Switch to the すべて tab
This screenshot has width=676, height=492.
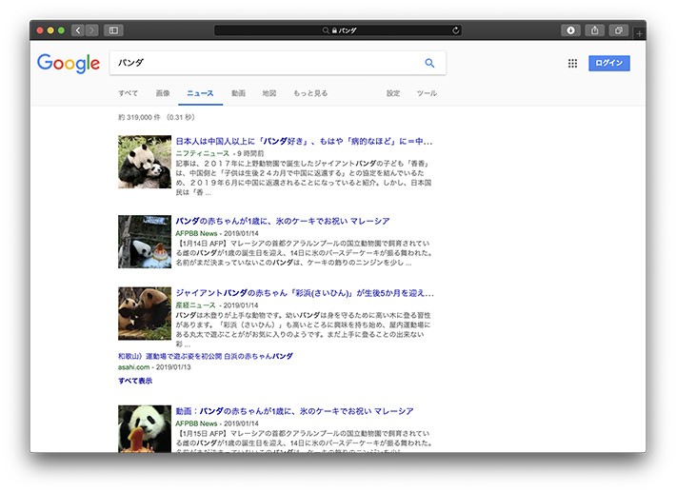[x=128, y=93]
